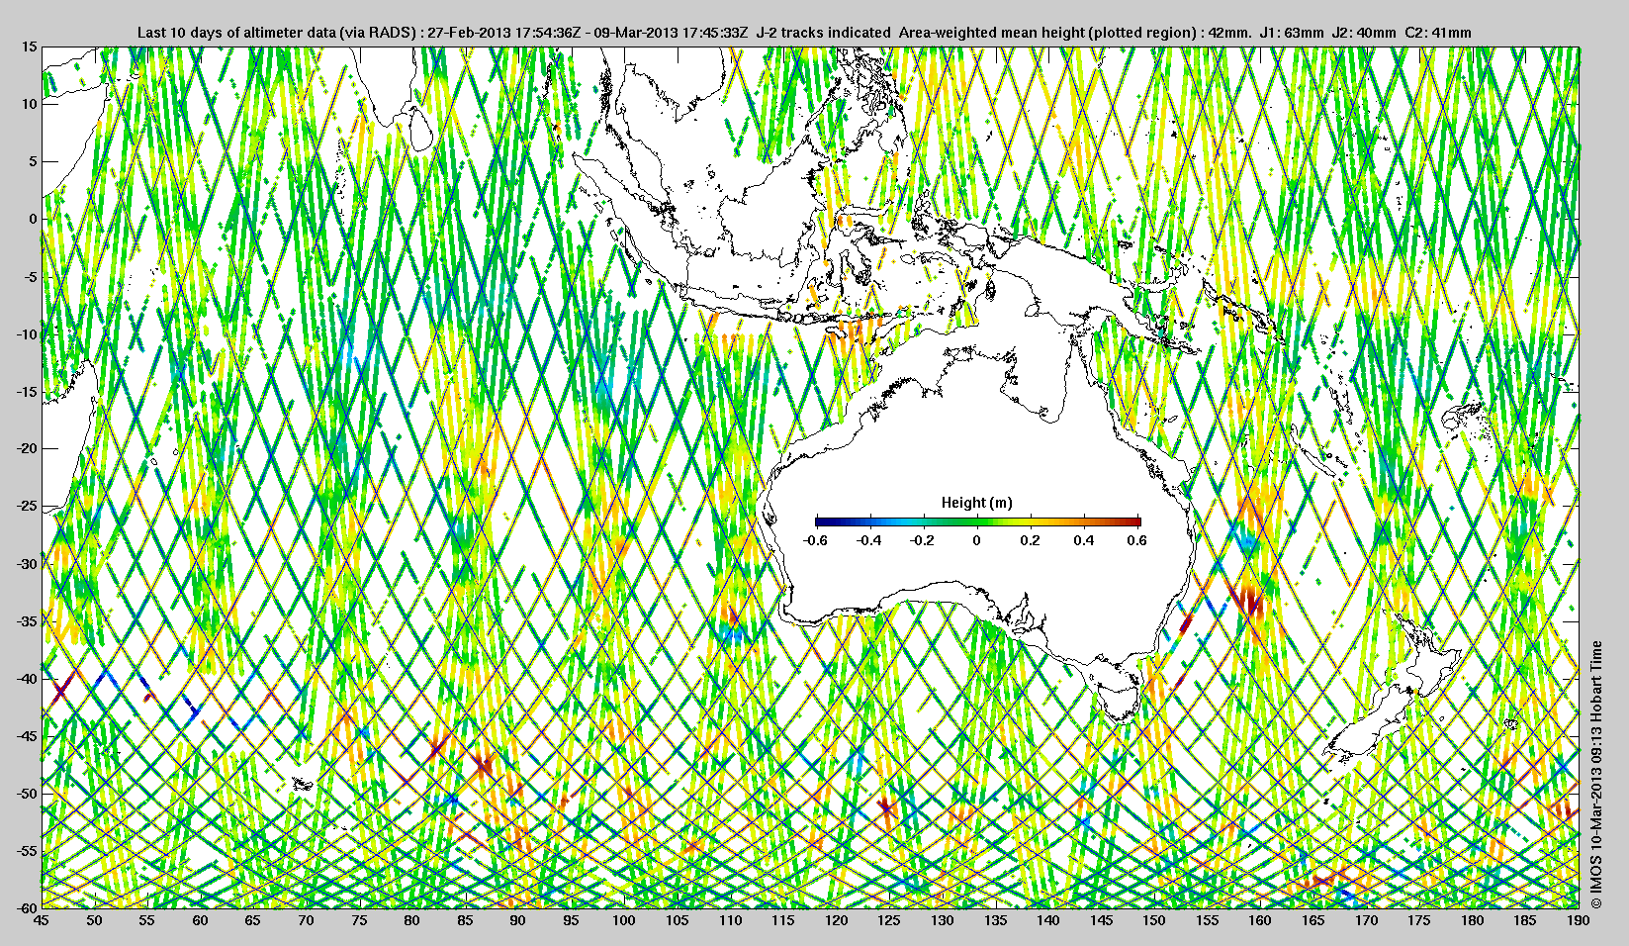Image resolution: width=1629 pixels, height=946 pixels.
Task: Click latitude tick label -35 on y-axis
Action: click(x=28, y=621)
